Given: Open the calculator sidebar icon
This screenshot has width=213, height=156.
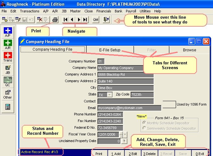Looking at the screenshot, I should 8,107.
